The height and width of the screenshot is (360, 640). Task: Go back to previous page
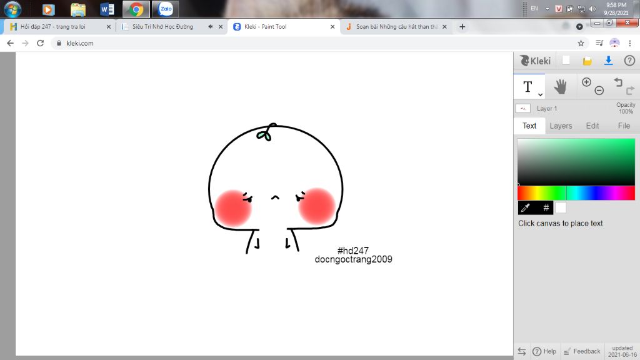10,43
